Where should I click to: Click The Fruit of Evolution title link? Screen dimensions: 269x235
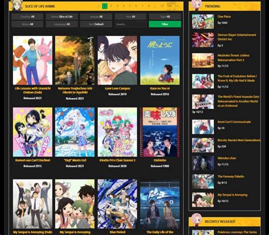click(237, 78)
